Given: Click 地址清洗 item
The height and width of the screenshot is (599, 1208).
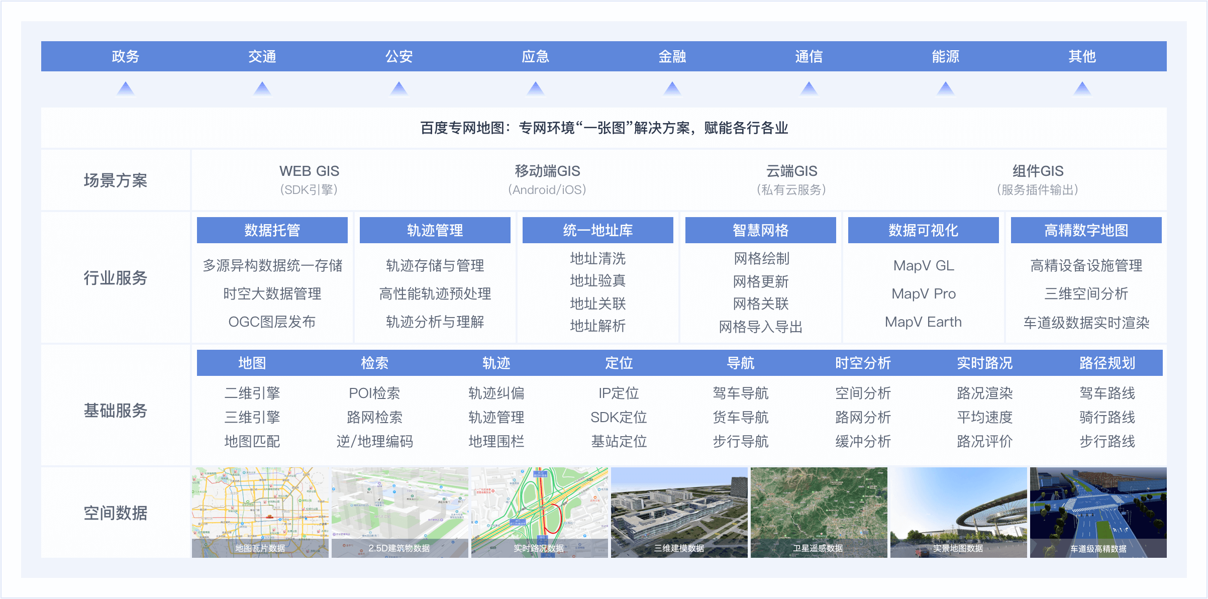Looking at the screenshot, I should coord(598,258).
